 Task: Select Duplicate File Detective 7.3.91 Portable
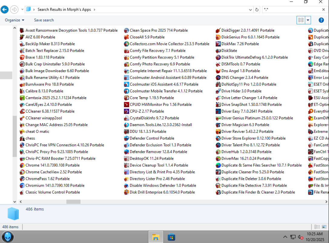[x=254, y=185]
